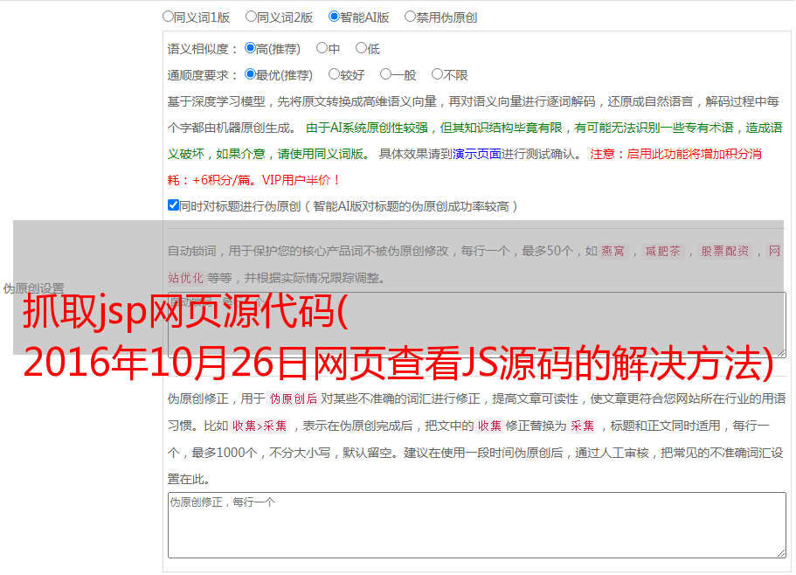Set 语义相似度 to 中
The image size is (796, 575).
322,48
